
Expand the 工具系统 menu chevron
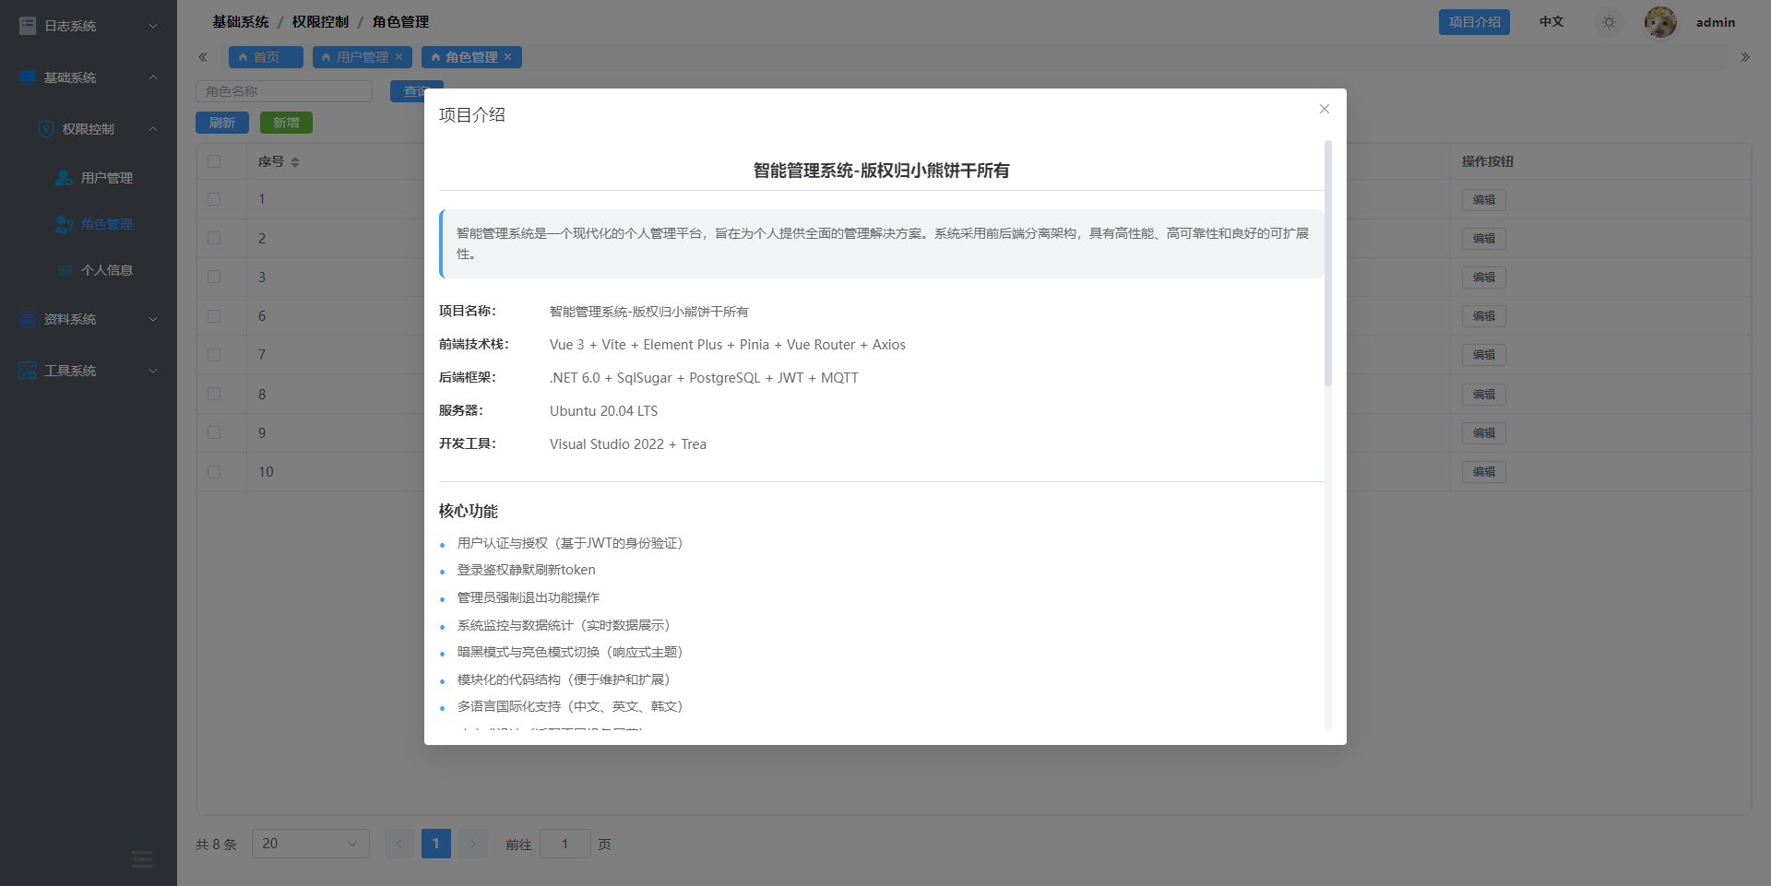coord(153,371)
